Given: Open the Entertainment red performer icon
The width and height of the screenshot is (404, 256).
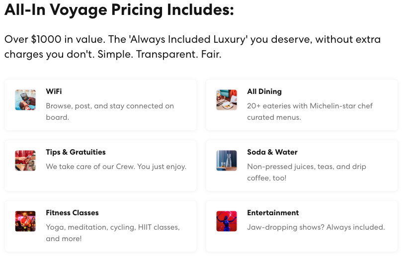Looking at the screenshot, I should (227, 221).
